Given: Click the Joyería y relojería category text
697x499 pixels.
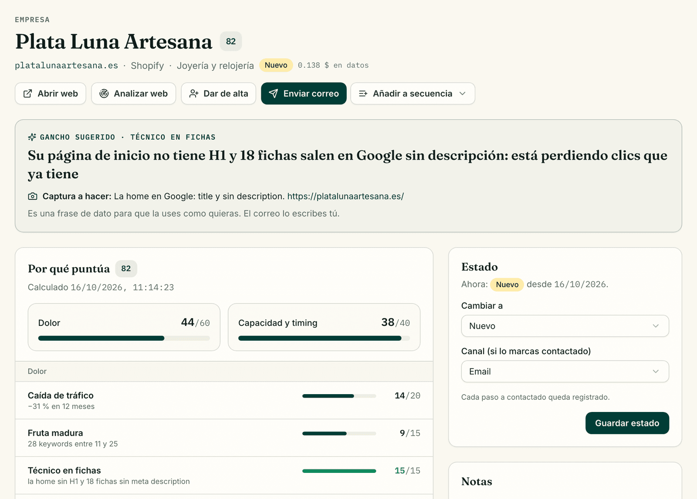Looking at the screenshot, I should pos(215,66).
